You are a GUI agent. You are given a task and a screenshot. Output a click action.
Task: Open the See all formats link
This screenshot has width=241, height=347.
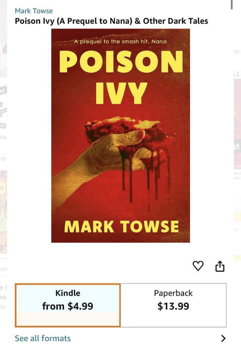click(x=43, y=338)
